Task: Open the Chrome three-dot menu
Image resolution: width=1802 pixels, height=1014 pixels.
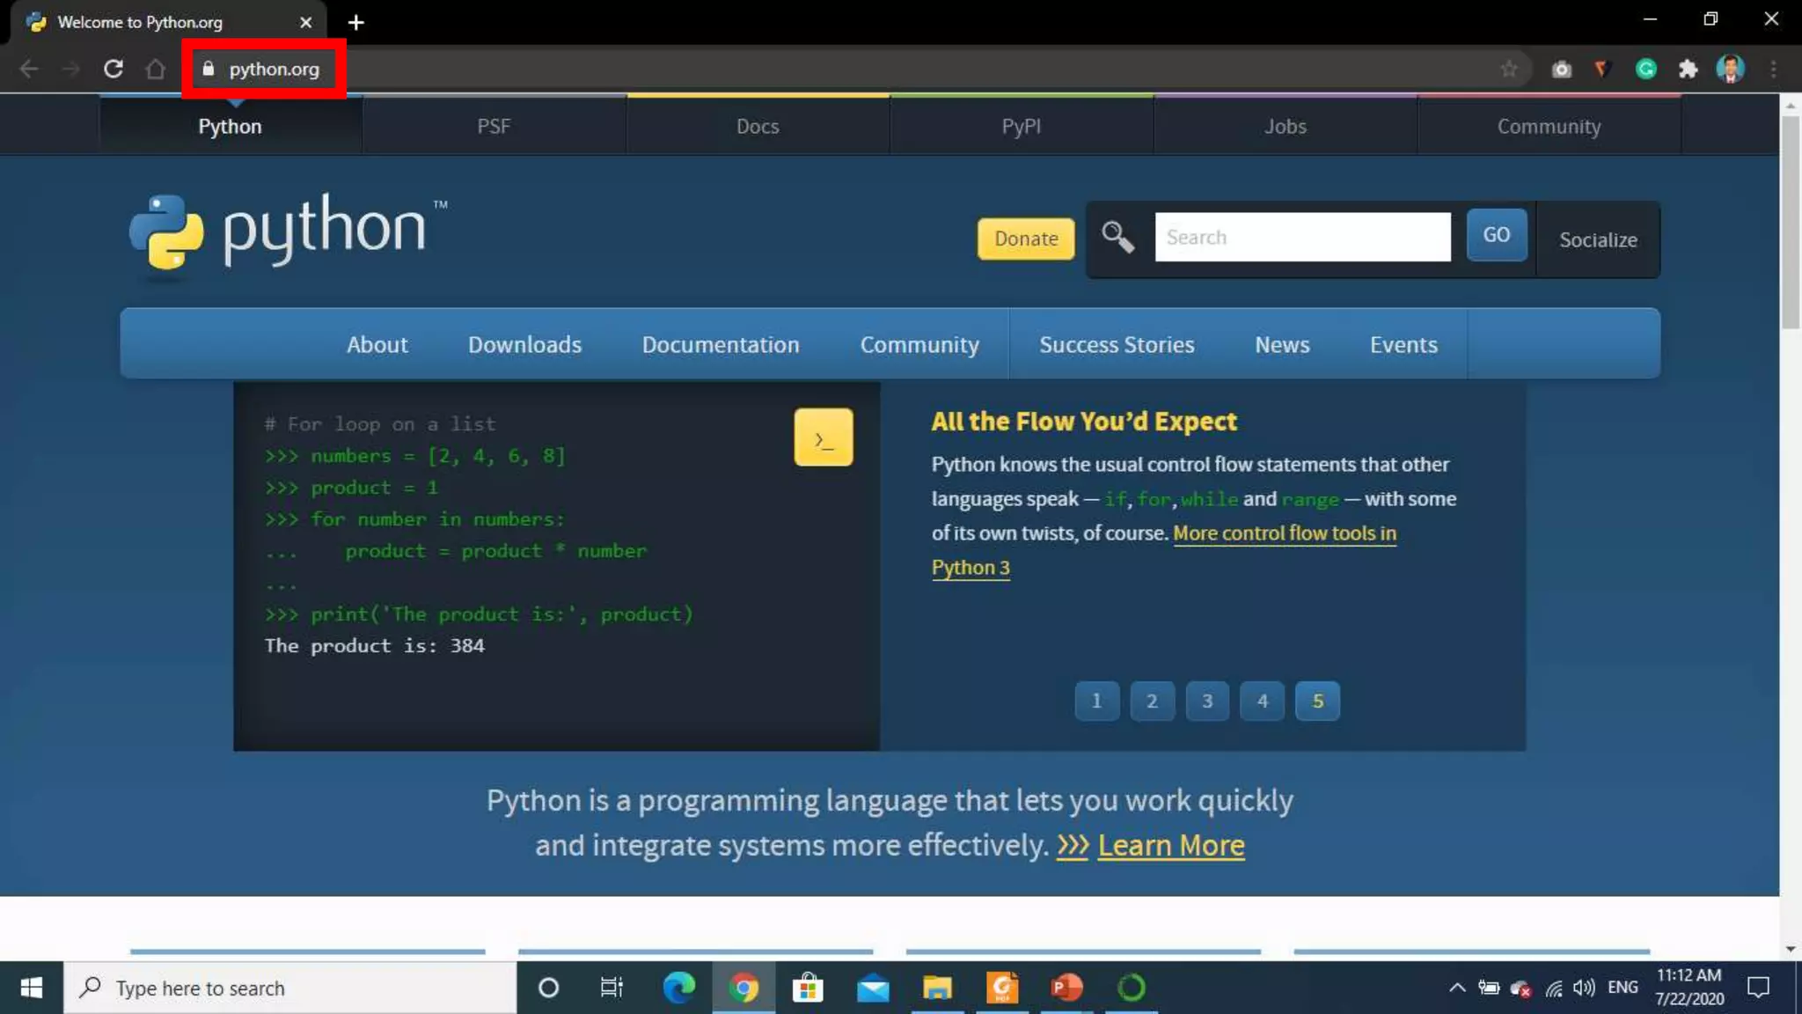Action: [1774, 69]
